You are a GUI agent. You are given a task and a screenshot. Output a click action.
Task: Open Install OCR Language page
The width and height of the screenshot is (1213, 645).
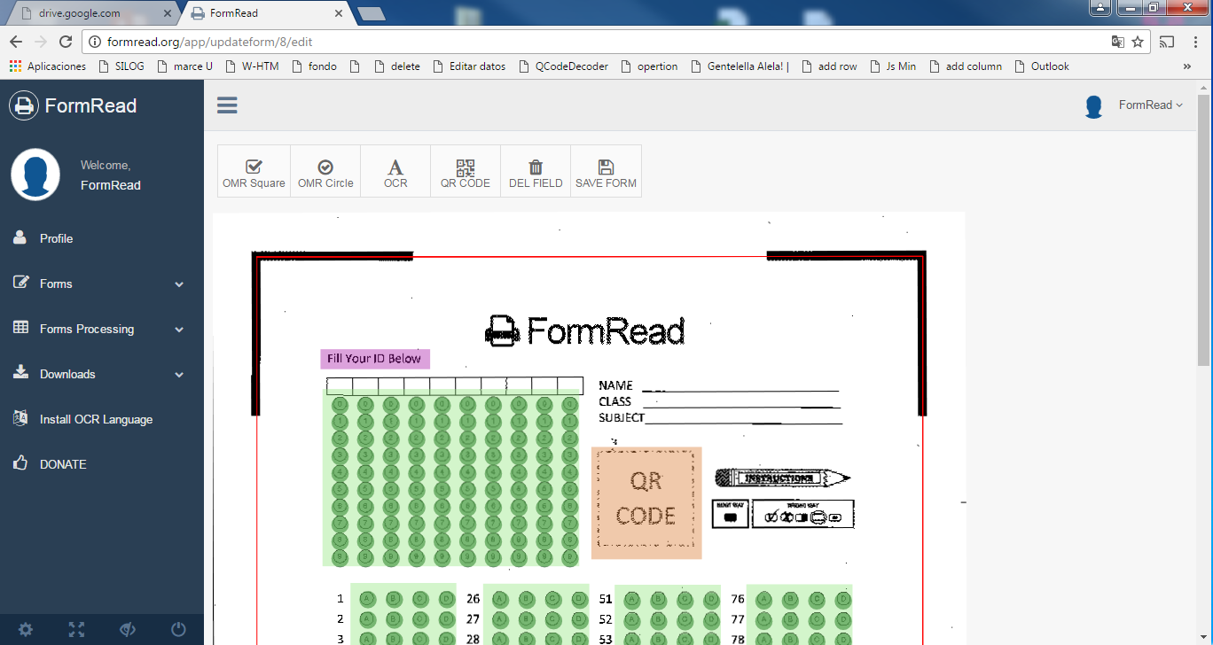96,419
